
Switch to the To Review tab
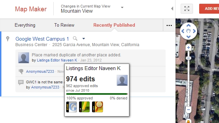[64, 25]
